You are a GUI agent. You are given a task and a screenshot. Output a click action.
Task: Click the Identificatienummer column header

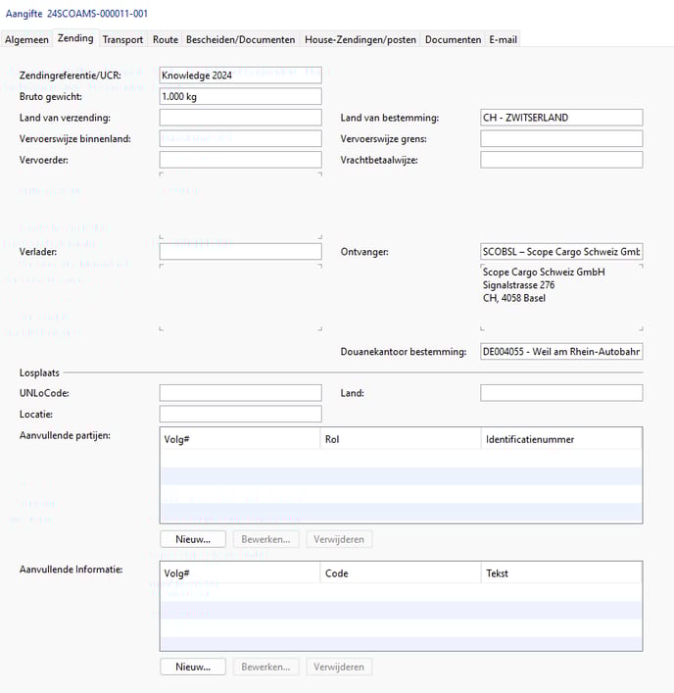[561, 439]
